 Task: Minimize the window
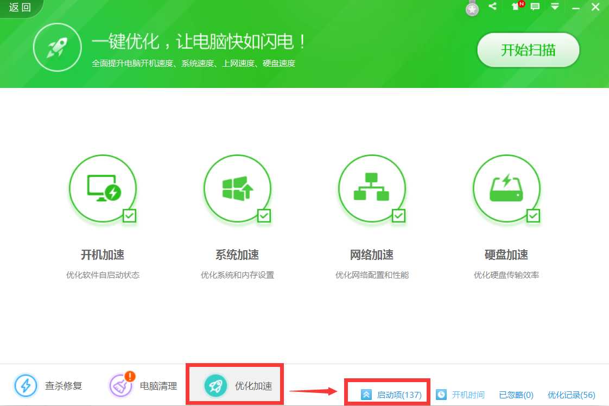tap(575, 8)
